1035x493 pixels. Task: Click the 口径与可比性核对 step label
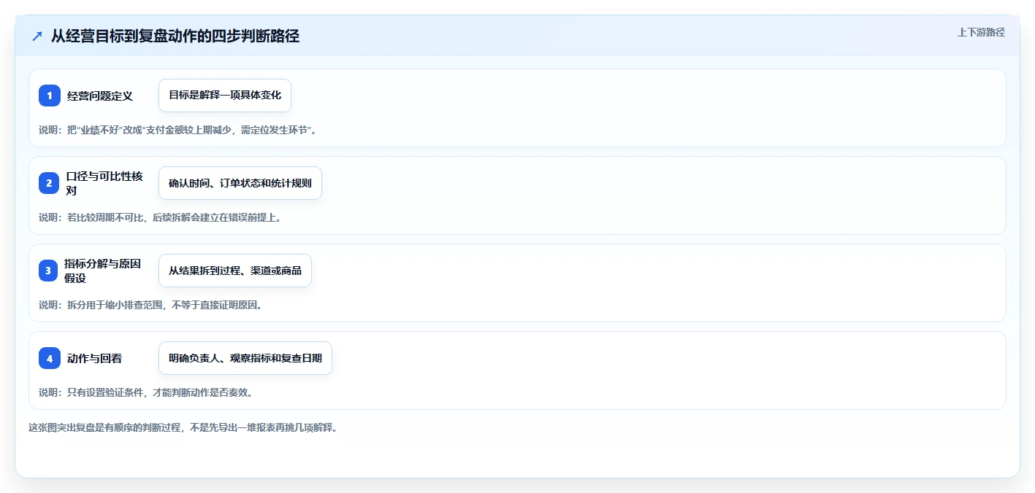[104, 183]
